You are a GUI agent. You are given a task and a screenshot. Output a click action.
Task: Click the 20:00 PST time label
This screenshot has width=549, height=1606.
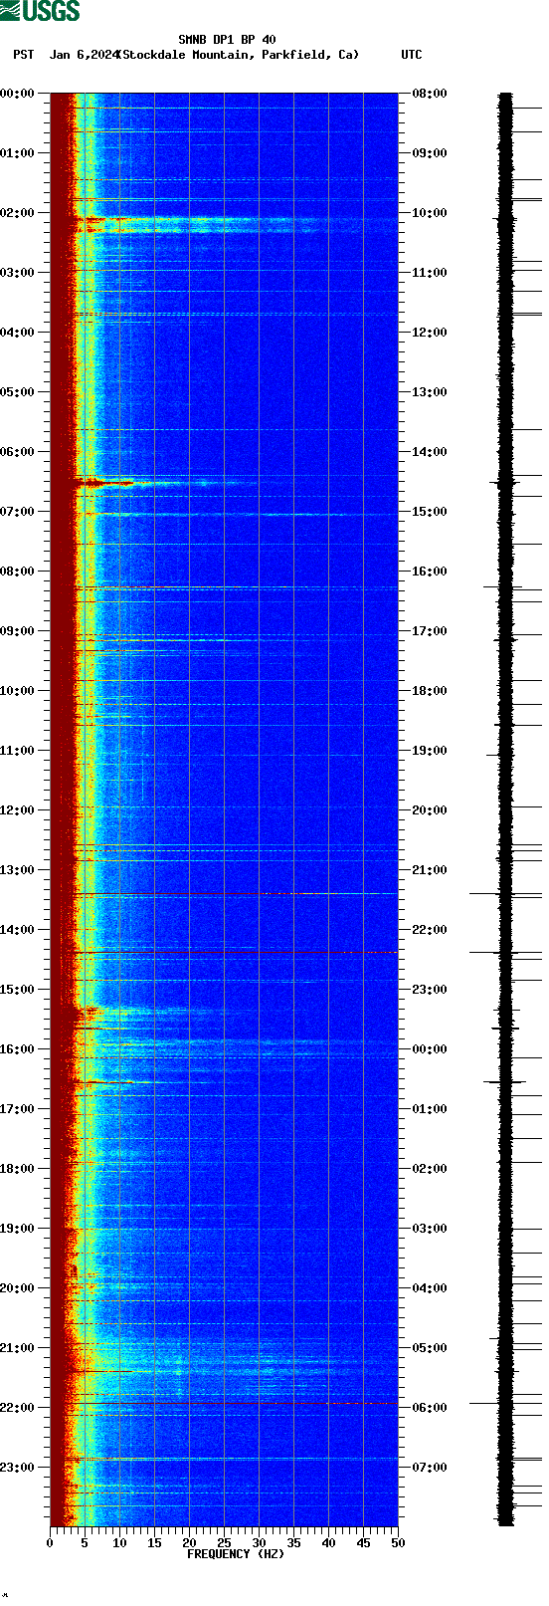(x=18, y=1288)
